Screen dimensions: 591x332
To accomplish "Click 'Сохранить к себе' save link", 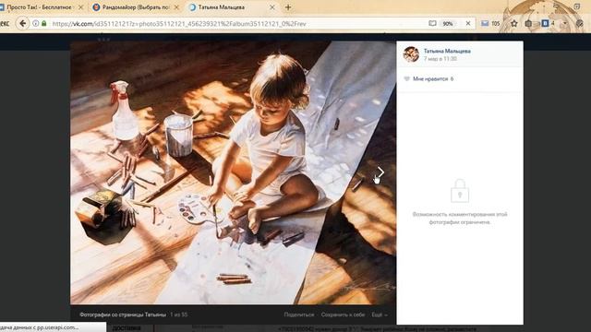I will pos(343,314).
